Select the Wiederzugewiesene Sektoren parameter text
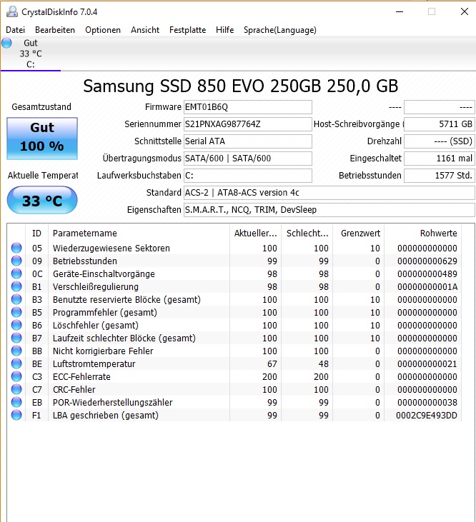This screenshot has height=522, width=476. 111,248
